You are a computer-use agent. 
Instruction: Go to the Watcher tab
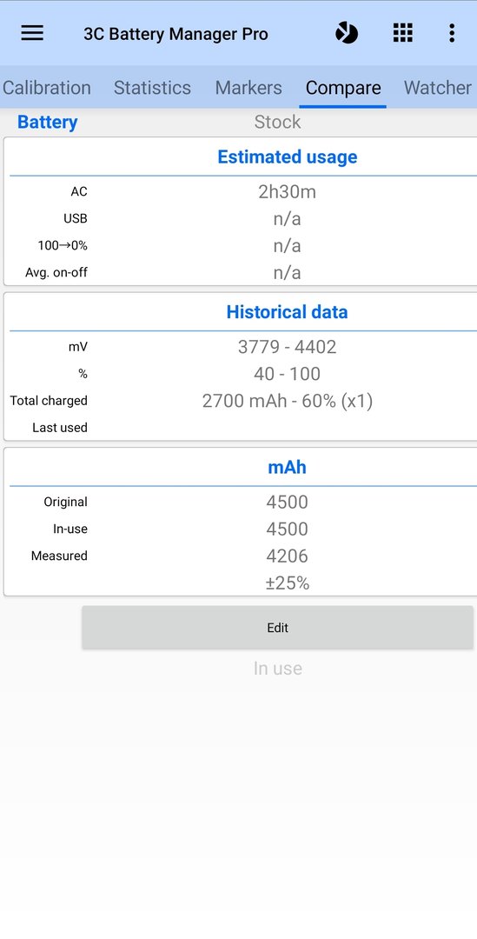(438, 88)
